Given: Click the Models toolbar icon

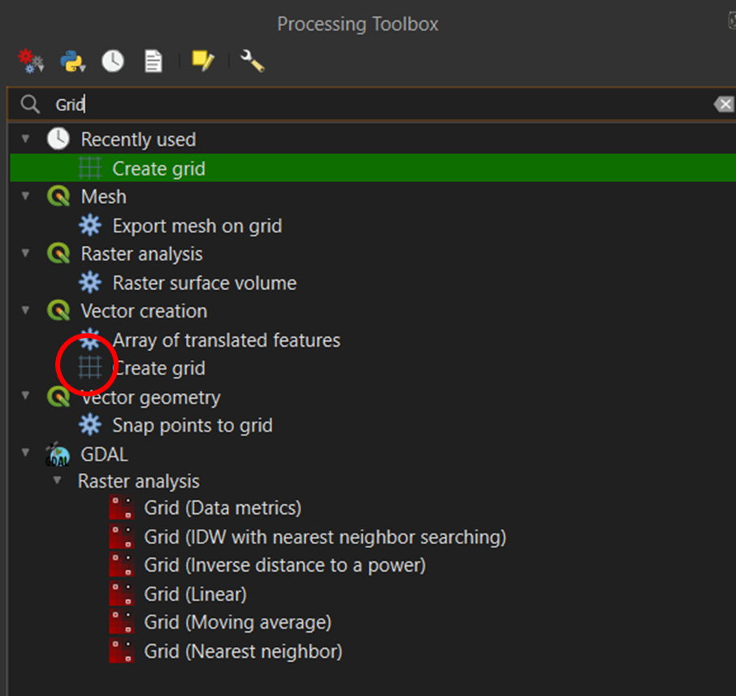Looking at the screenshot, I should (x=30, y=60).
